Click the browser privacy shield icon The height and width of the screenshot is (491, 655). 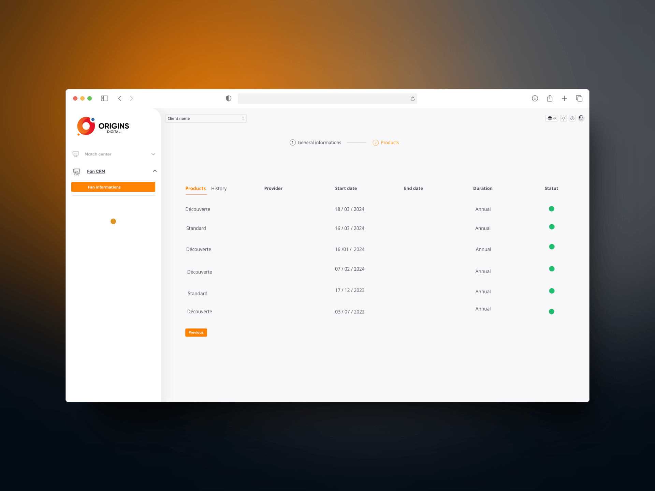tap(229, 99)
